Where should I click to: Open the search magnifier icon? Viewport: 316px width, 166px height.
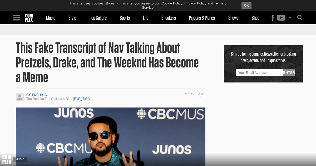pyautogui.click(x=300, y=18)
